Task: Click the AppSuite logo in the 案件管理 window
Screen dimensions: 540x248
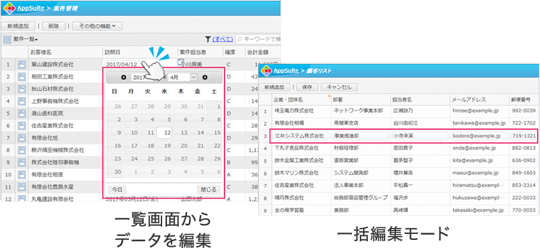Action: (x=9, y=8)
